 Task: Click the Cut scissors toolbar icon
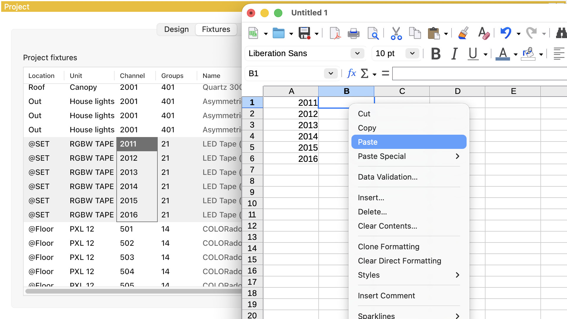[x=396, y=33]
